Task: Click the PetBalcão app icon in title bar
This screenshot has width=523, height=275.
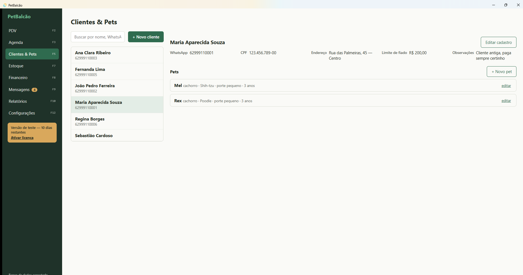Action: point(5,5)
